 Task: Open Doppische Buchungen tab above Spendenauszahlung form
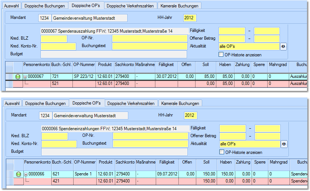pos(45,6)
